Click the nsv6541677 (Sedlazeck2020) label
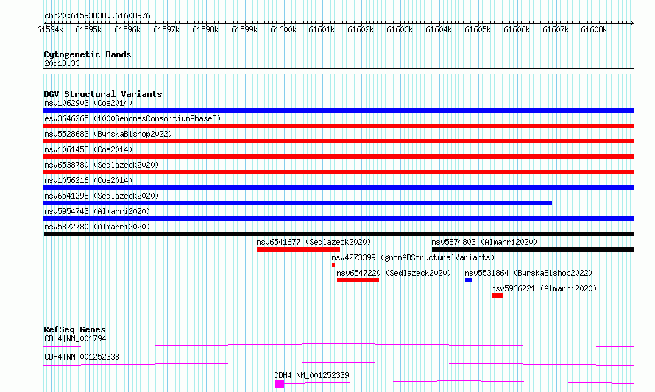The width and height of the screenshot is (655, 392). 314,242
